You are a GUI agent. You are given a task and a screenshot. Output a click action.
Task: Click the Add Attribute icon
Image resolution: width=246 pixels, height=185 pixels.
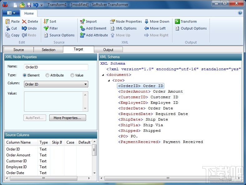tap(82, 35)
